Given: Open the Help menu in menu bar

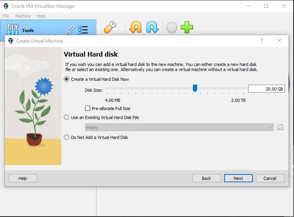Looking at the screenshot, I should click(41, 16).
